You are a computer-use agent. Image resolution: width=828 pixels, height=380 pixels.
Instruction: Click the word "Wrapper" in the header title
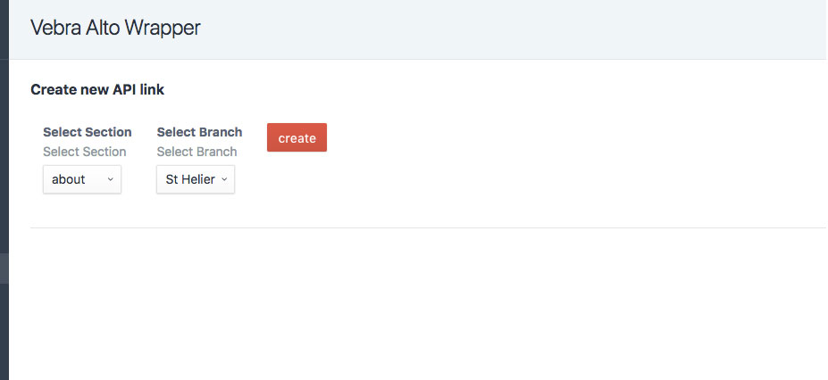tap(163, 28)
